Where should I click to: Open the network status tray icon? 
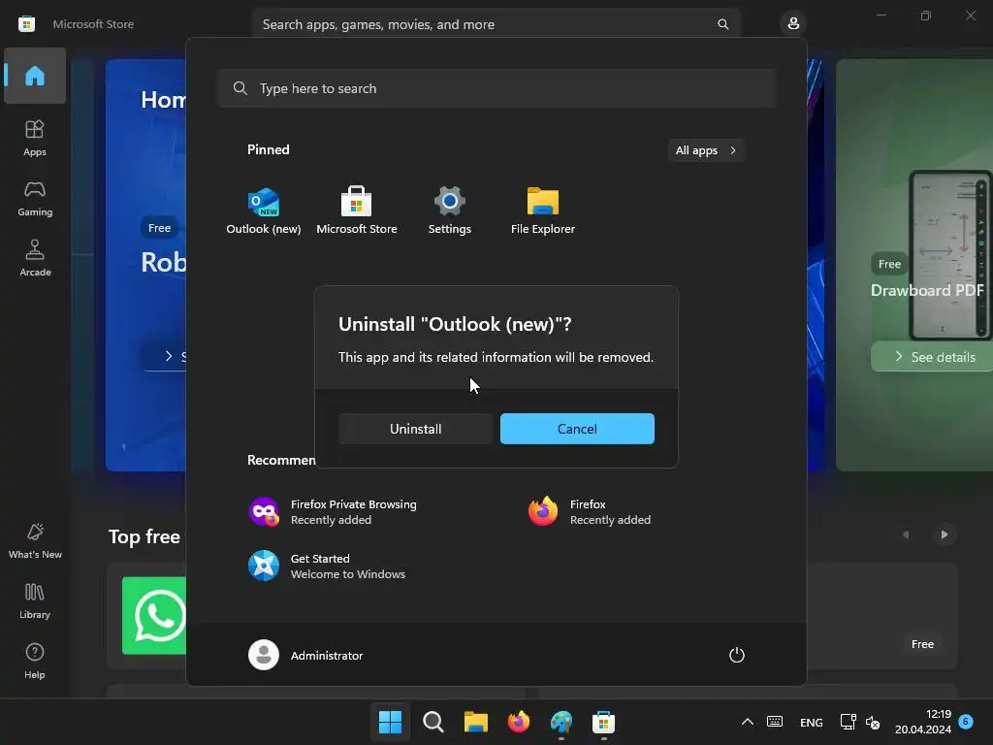(848, 722)
